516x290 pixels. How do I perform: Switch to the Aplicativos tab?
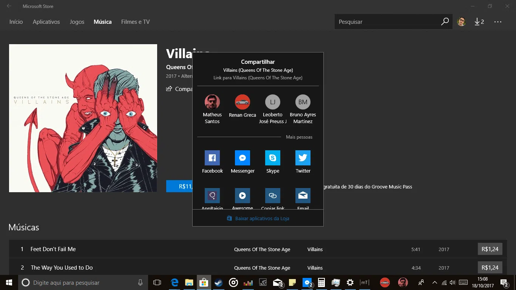coord(46,22)
